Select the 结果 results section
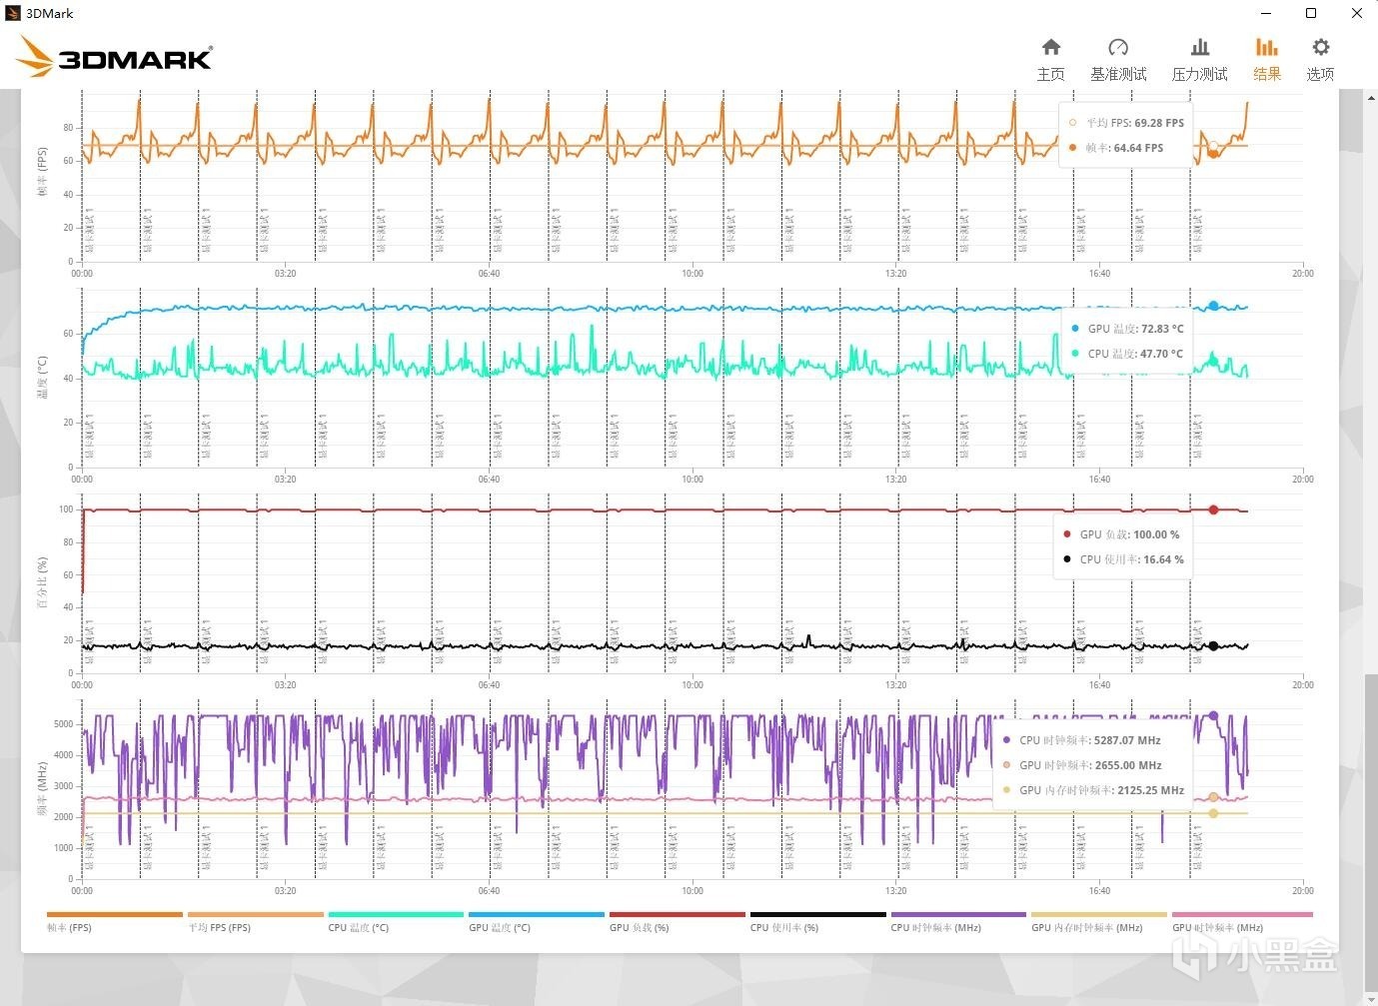The height and width of the screenshot is (1006, 1378). (1267, 59)
